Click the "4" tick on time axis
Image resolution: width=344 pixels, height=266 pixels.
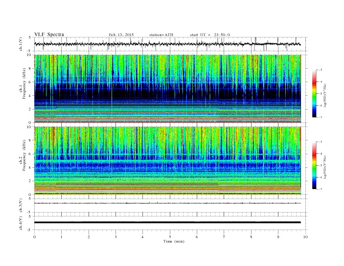143,237
